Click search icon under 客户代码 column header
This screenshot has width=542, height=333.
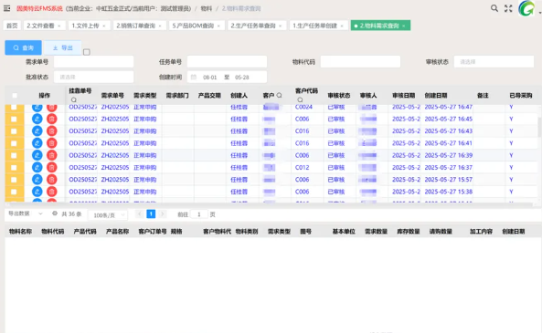(x=300, y=99)
